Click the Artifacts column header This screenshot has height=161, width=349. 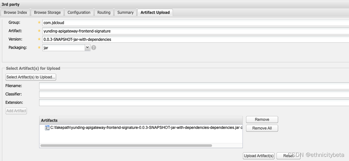pos(141,121)
